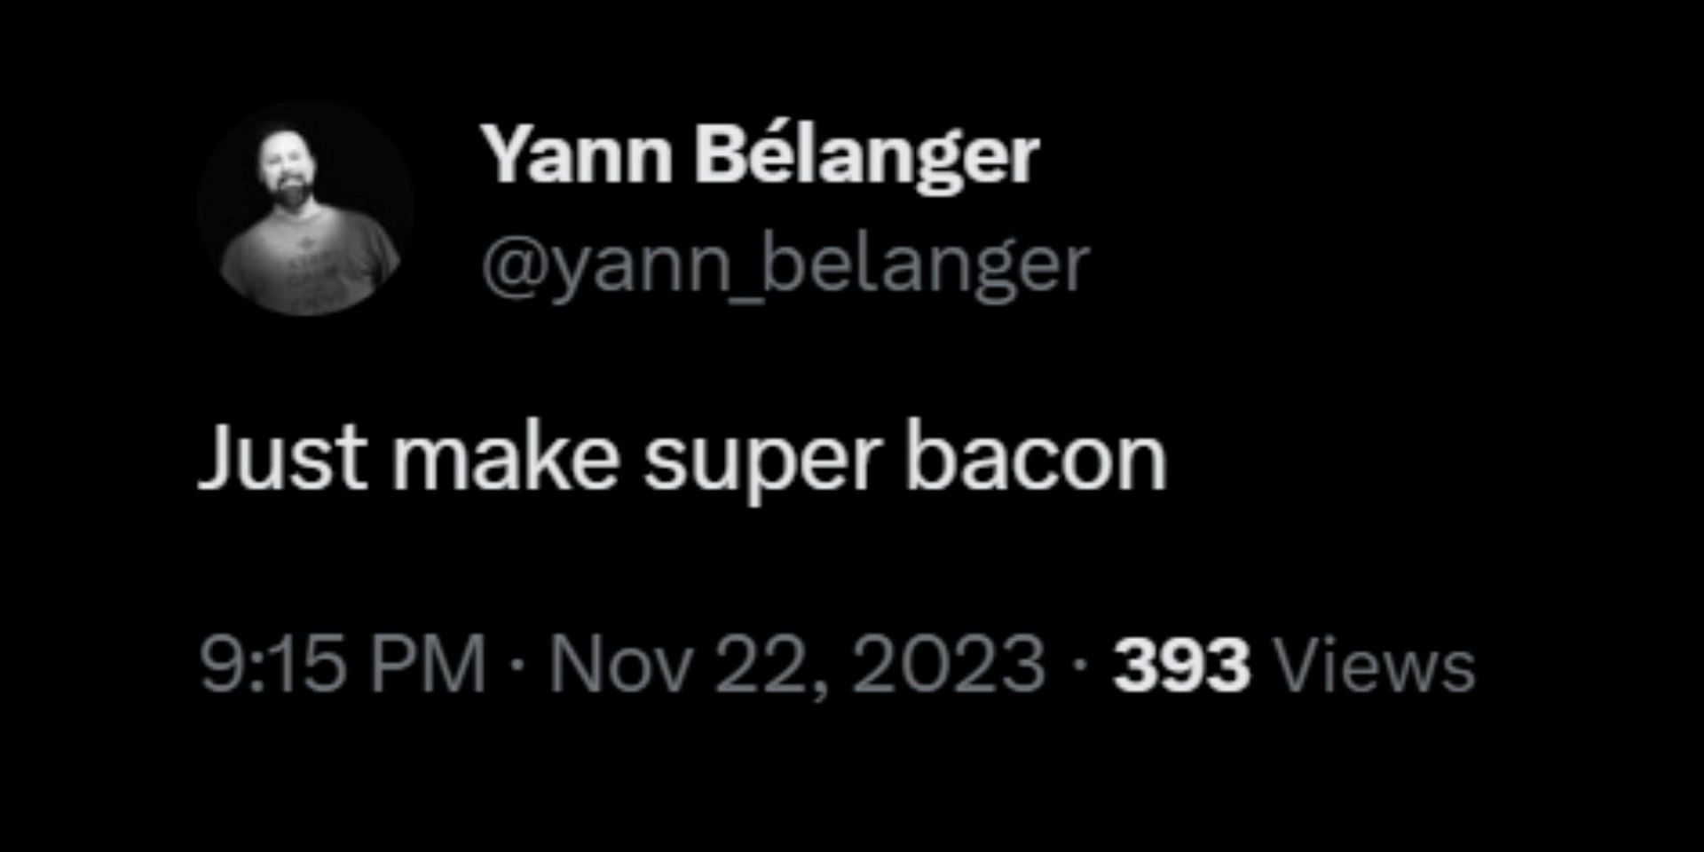1704x852 pixels.
Task: Open the @yann_belanger handle link
Action: click(785, 264)
